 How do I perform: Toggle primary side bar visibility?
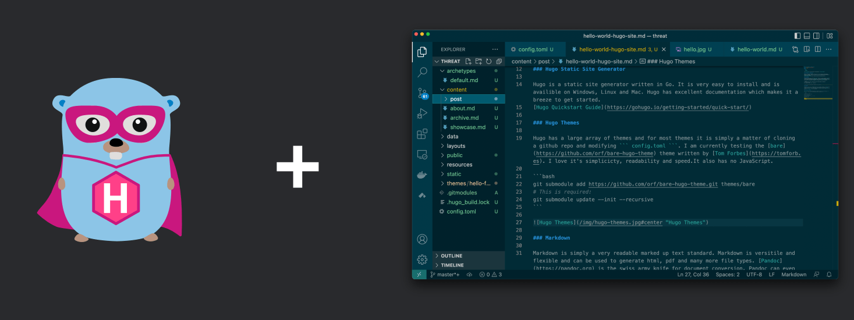[797, 35]
